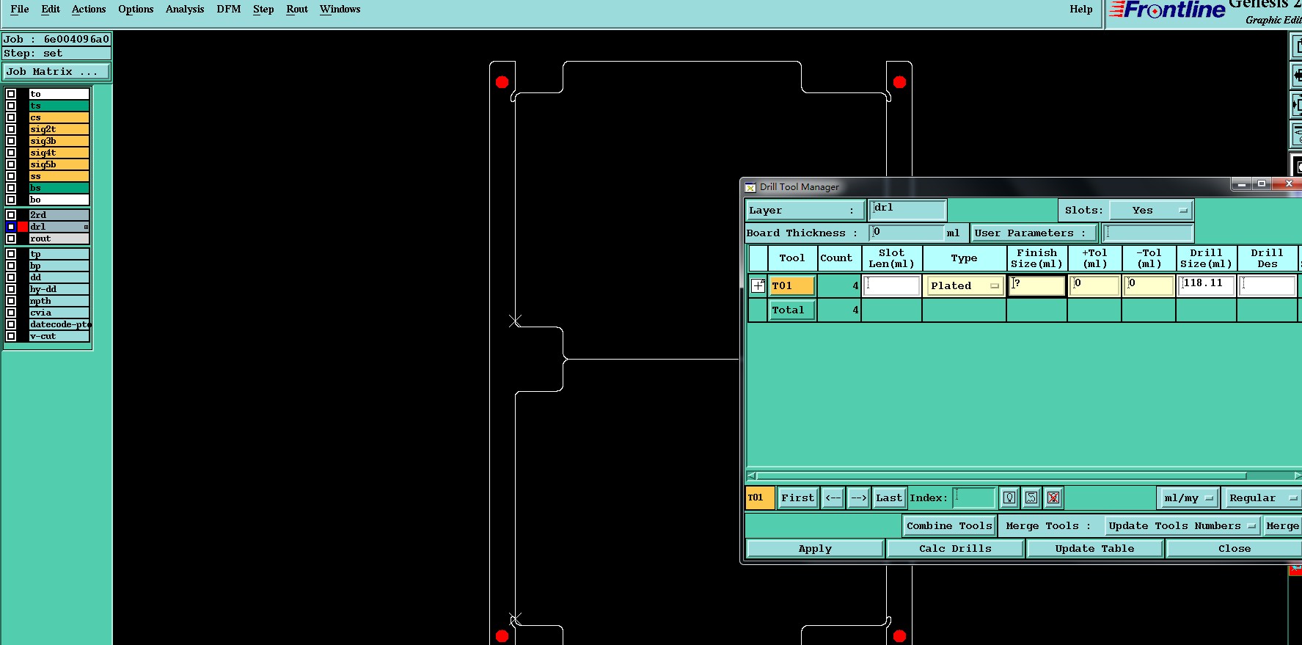
Task: Click the Slot Len field for T01
Action: [892, 285]
